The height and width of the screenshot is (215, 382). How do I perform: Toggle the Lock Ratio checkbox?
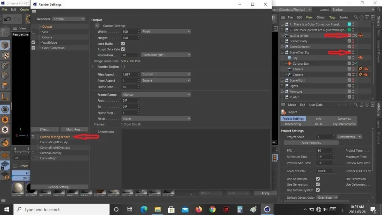click(x=123, y=44)
